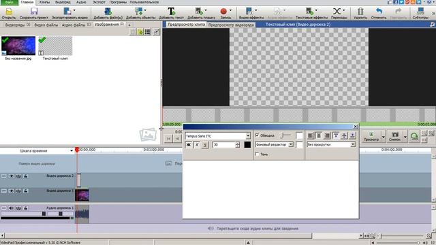This screenshot has width=436, height=245.
Task: Align text to top vertically
Action: (336, 135)
